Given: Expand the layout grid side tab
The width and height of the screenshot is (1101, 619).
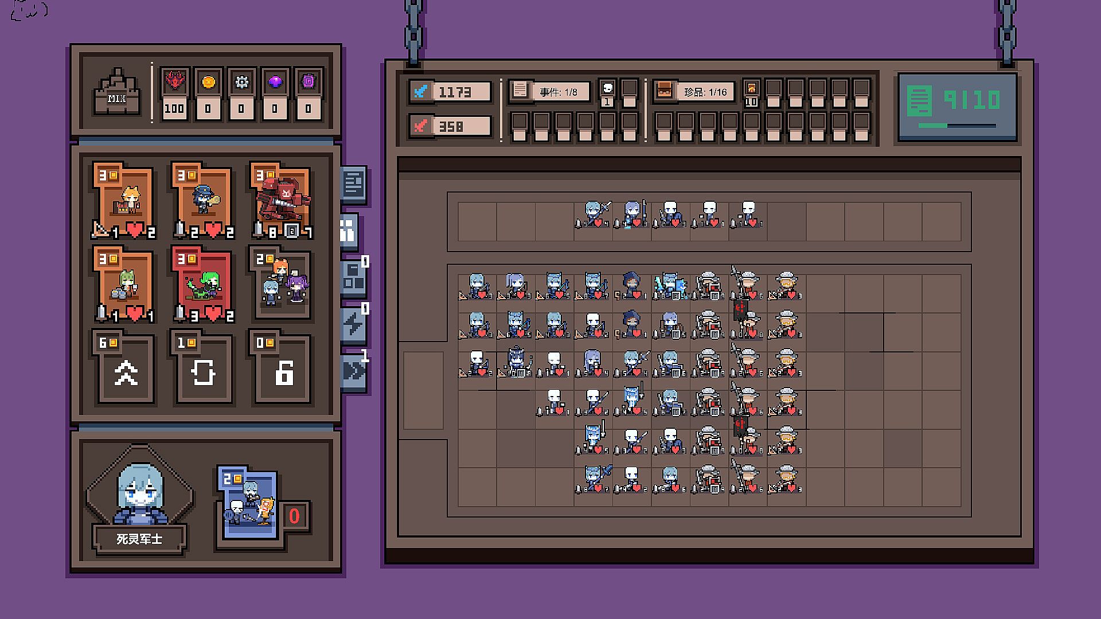Looking at the screenshot, I should pyautogui.click(x=353, y=279).
